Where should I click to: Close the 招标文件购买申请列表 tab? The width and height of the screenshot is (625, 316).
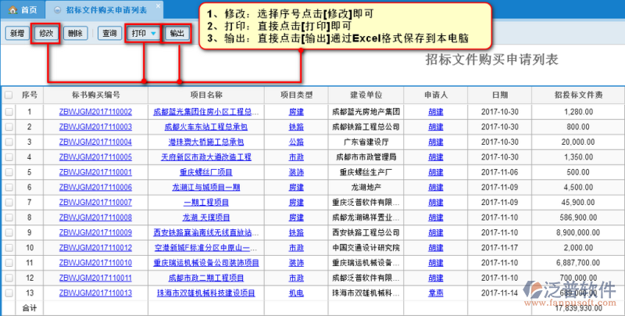[158, 6]
